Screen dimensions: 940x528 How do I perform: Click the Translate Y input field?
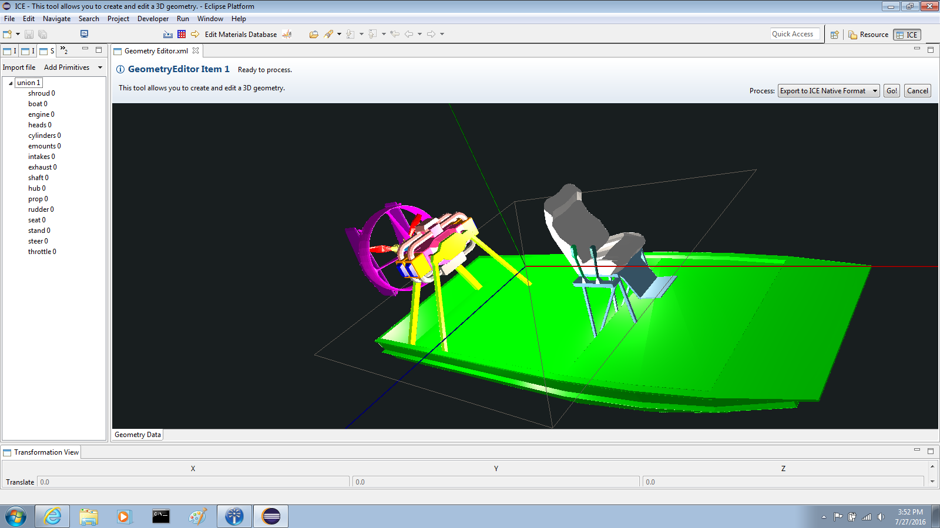pos(496,482)
